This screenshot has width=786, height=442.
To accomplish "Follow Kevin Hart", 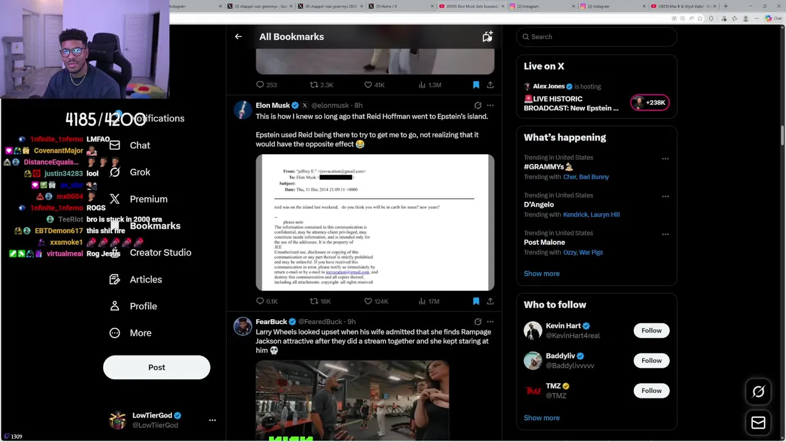I will (x=652, y=330).
